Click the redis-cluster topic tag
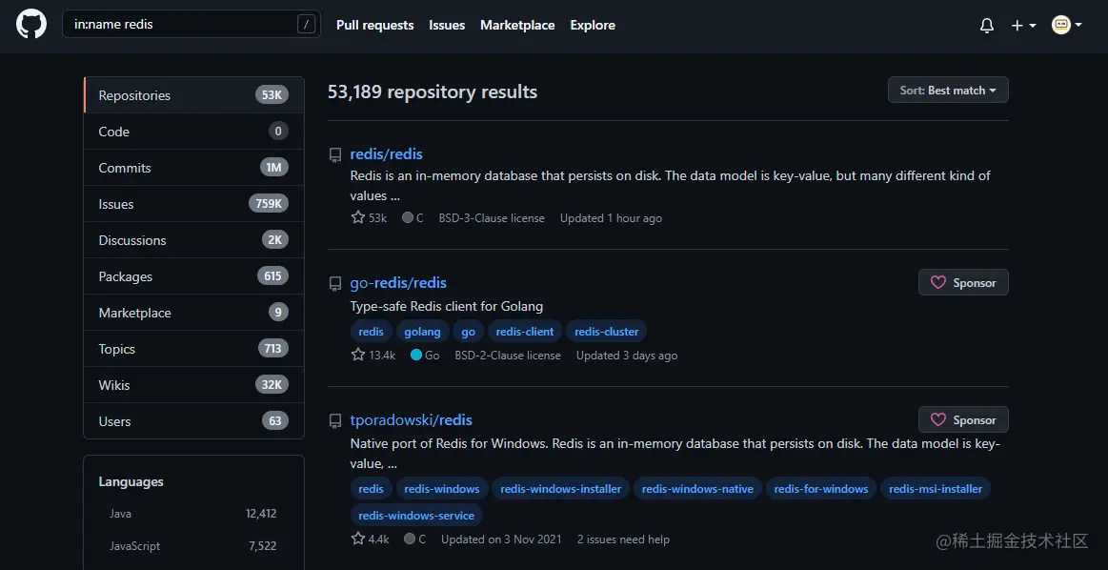1108x570 pixels. click(x=606, y=331)
